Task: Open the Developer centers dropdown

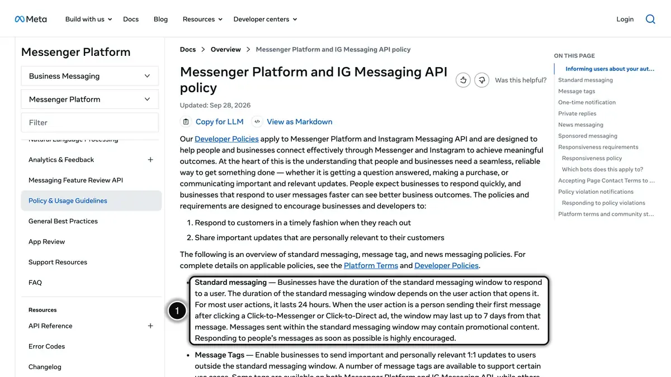Action: coord(265,19)
